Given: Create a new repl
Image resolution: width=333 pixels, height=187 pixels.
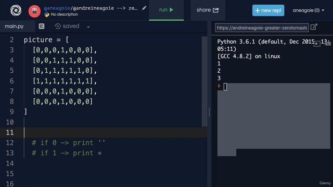Looking at the screenshot, I should tap(268, 10).
